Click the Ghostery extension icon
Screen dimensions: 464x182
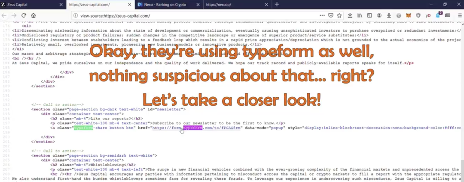(x=439, y=15)
